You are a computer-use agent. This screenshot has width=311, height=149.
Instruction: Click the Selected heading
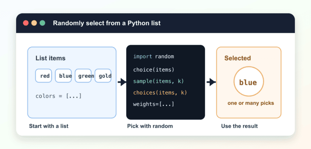pos(238,58)
